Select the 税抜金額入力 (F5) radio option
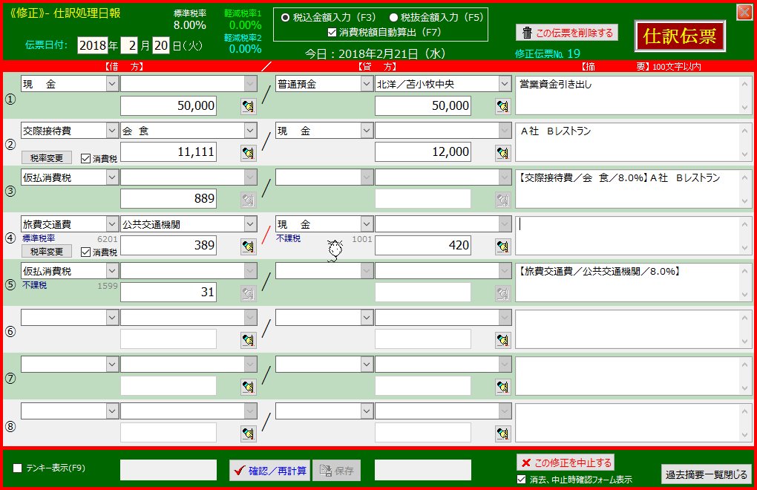This screenshot has width=757, height=490. [x=393, y=17]
